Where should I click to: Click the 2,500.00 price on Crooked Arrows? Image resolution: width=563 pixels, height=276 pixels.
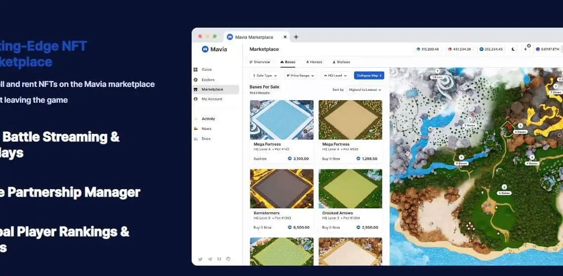[x=367, y=228]
